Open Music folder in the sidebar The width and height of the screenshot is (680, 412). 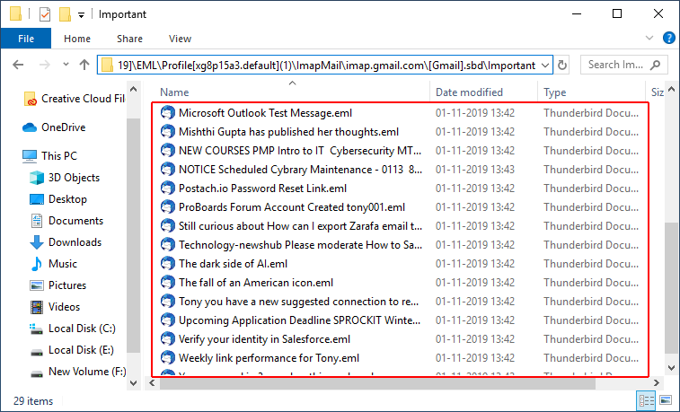(54, 264)
